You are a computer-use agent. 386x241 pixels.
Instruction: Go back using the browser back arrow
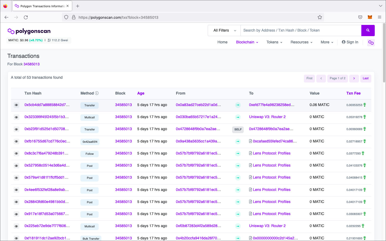tap(6, 17)
